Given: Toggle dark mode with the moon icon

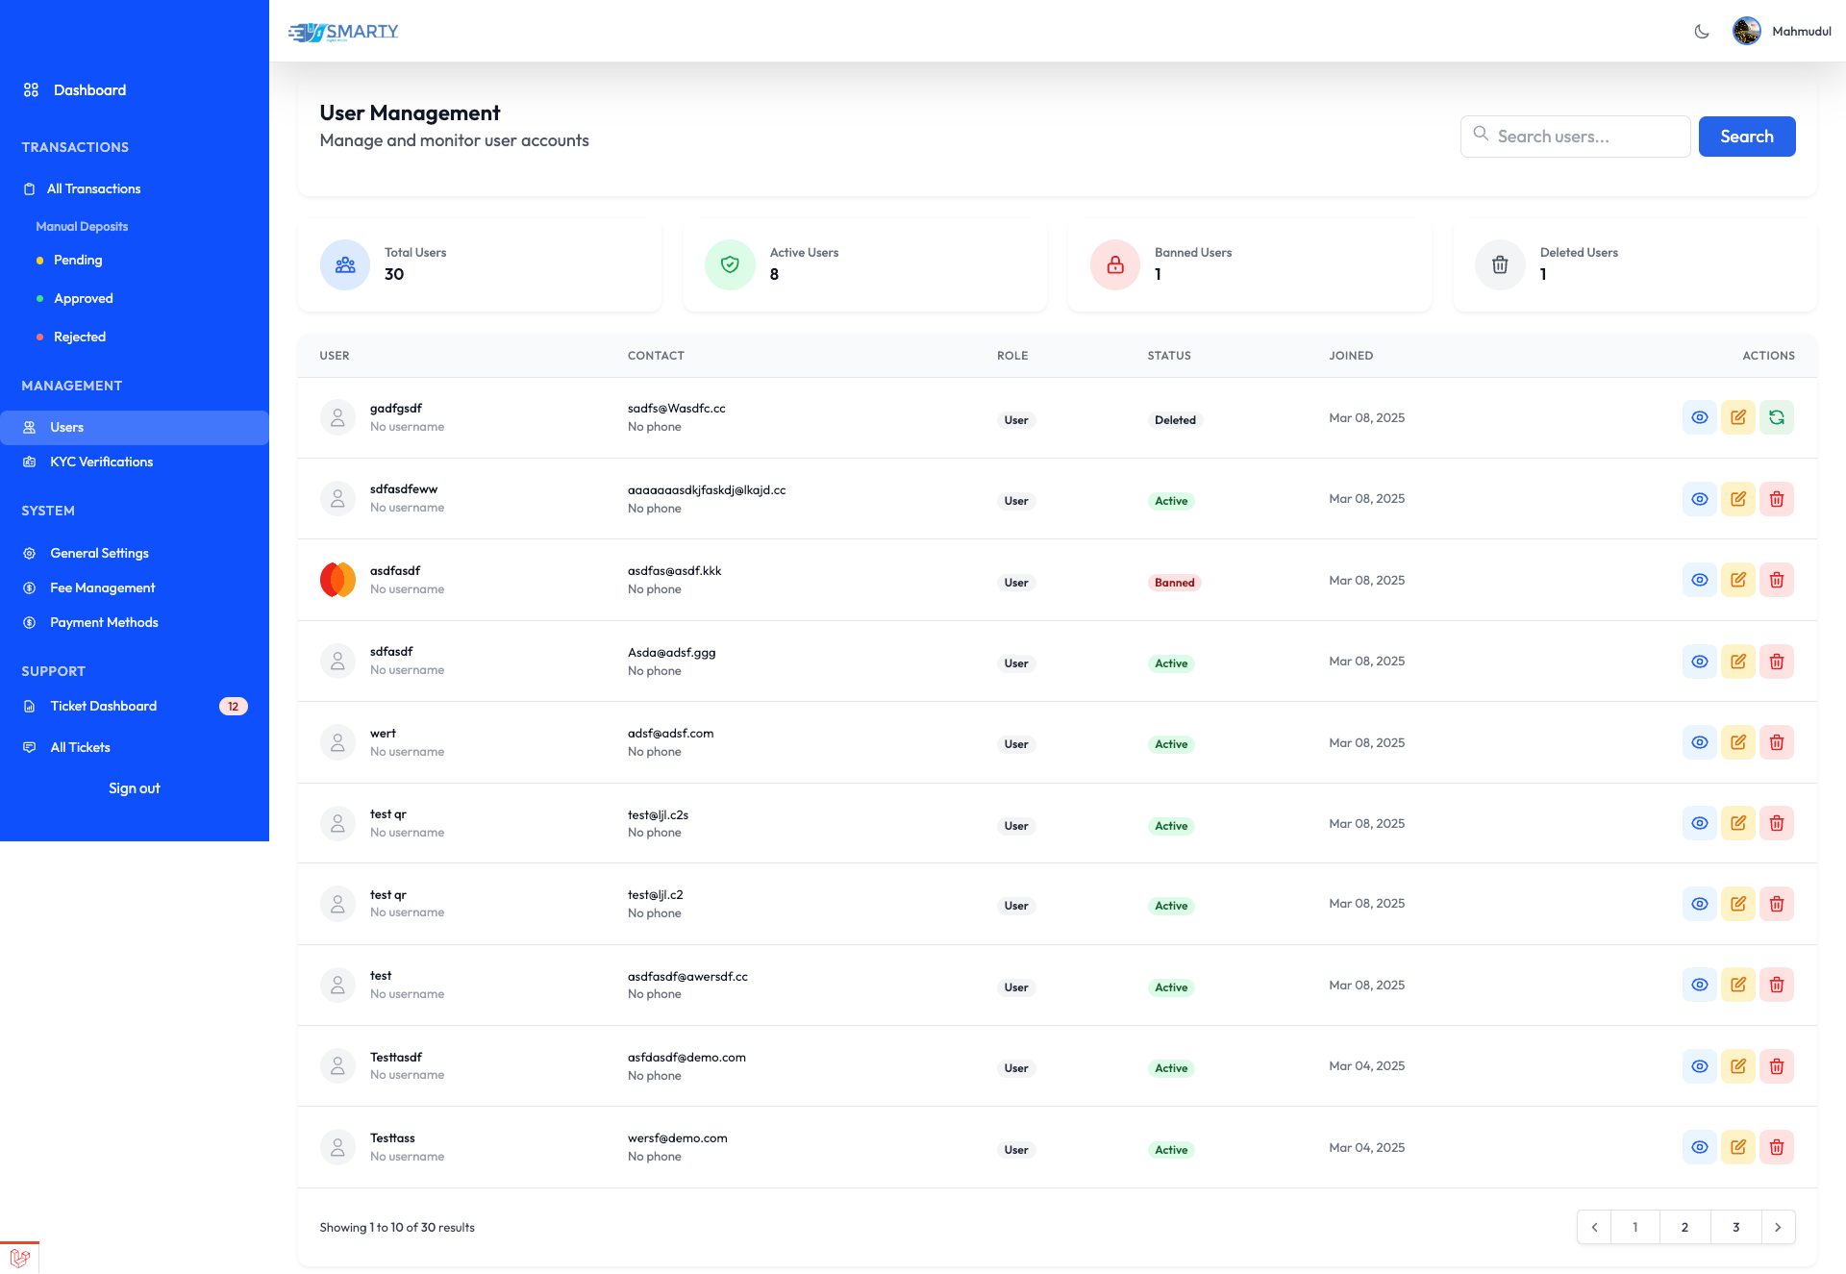Looking at the screenshot, I should coord(1702,31).
